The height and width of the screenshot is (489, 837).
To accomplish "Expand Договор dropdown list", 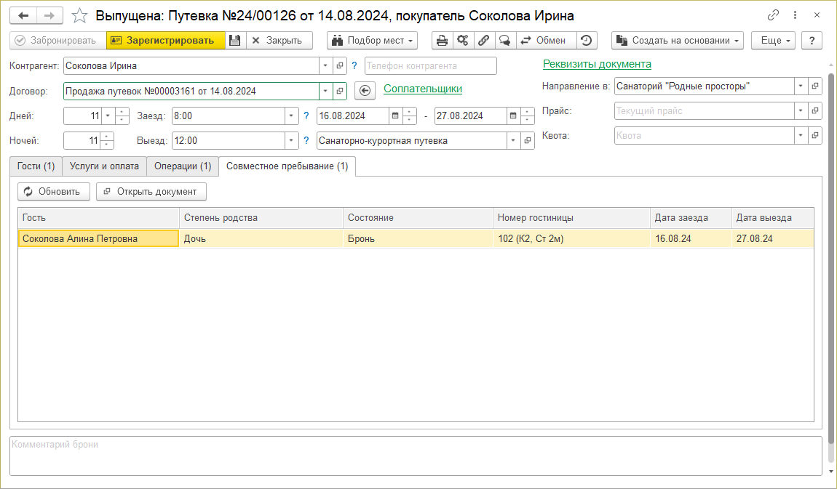I will (x=325, y=91).
